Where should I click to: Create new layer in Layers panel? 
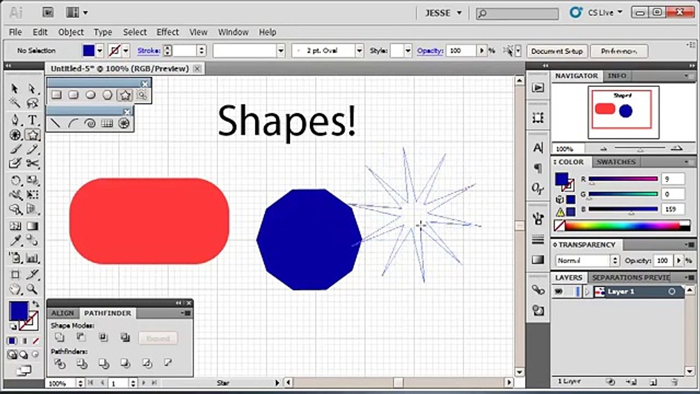click(x=654, y=381)
